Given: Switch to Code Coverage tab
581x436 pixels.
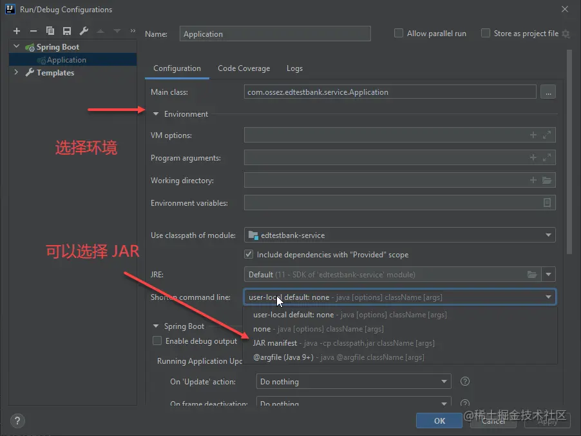Looking at the screenshot, I should (244, 68).
